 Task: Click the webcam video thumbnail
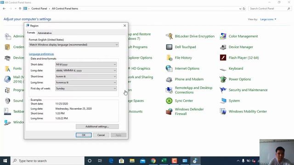point(277,152)
